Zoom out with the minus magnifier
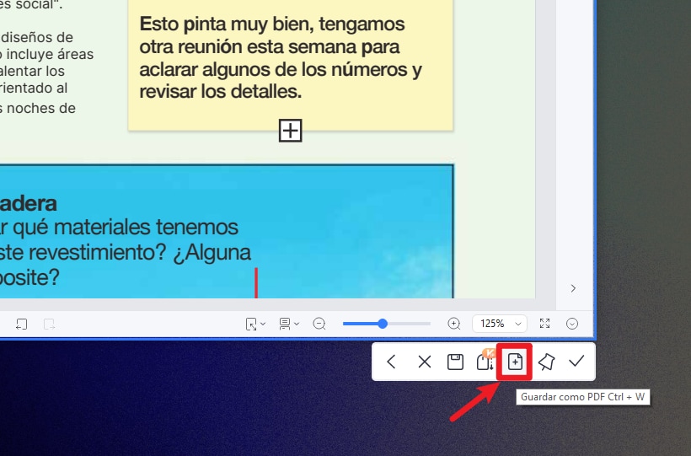691x456 pixels. (x=319, y=324)
